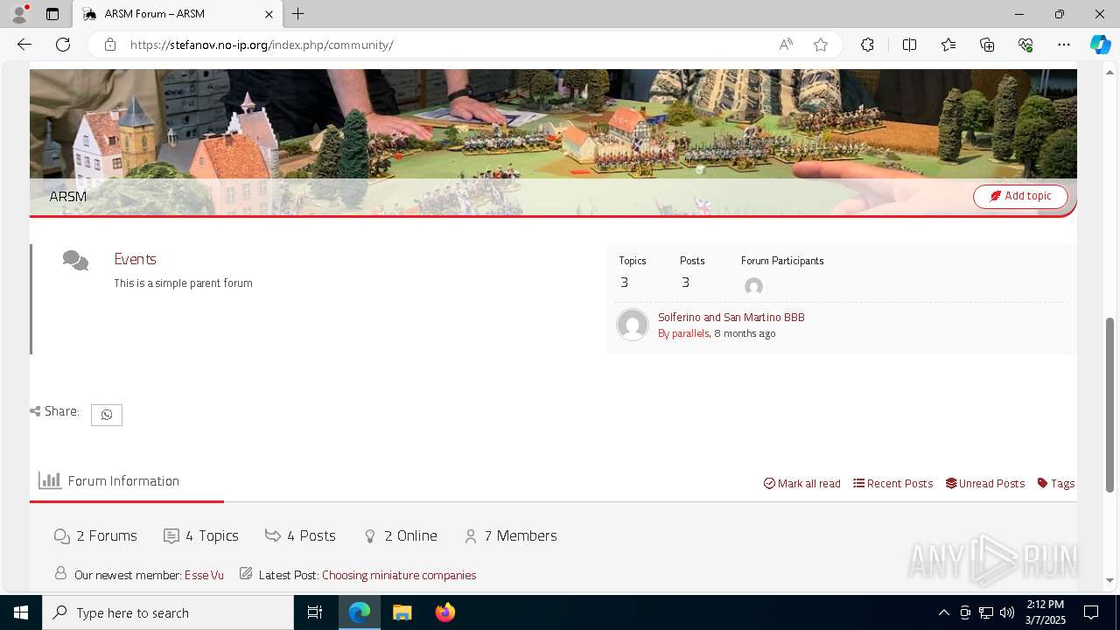Click the scrollbar up arrow
Image resolution: width=1120 pixels, height=630 pixels.
[1110, 72]
